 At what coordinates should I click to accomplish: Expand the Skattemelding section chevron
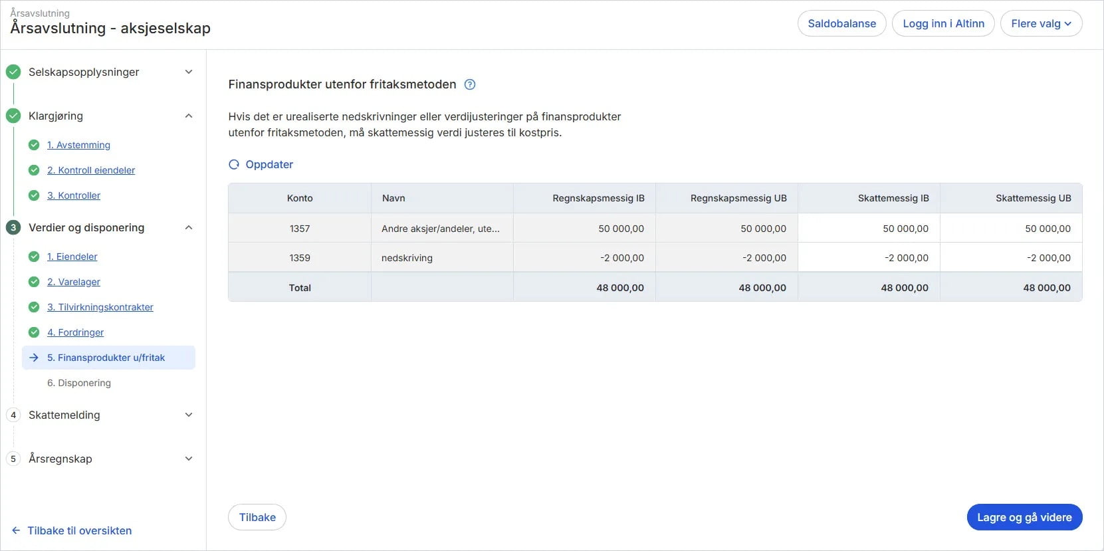pos(189,415)
